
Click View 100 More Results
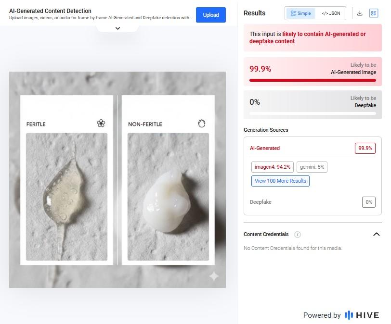(280, 181)
